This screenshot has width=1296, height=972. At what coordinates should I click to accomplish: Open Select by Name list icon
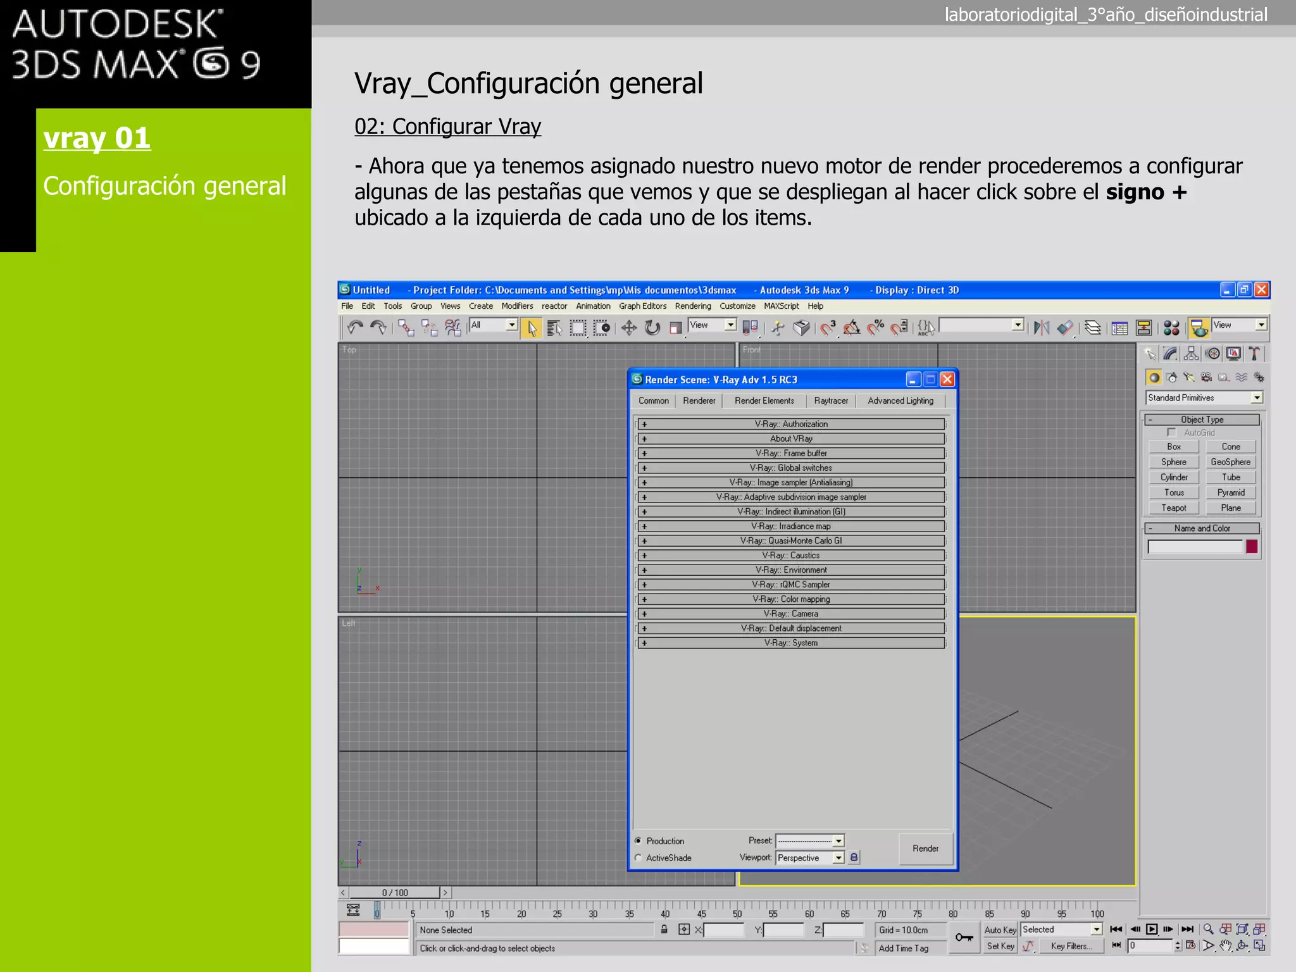coord(555,327)
